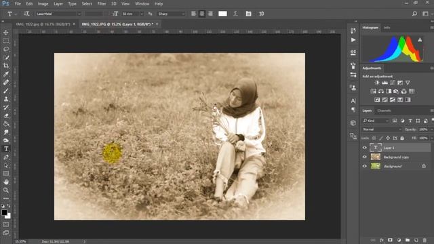The height and width of the screenshot is (244, 434).
Task: Open the Edit Toolbar three-dots button
Action: (6, 199)
